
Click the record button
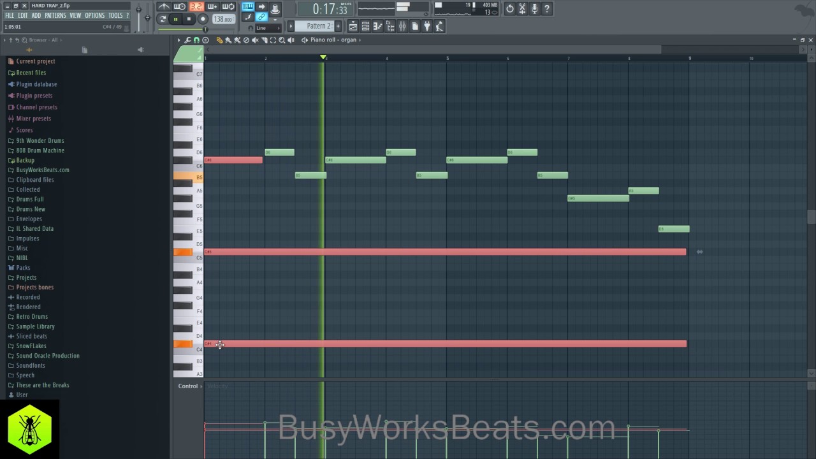(x=203, y=19)
